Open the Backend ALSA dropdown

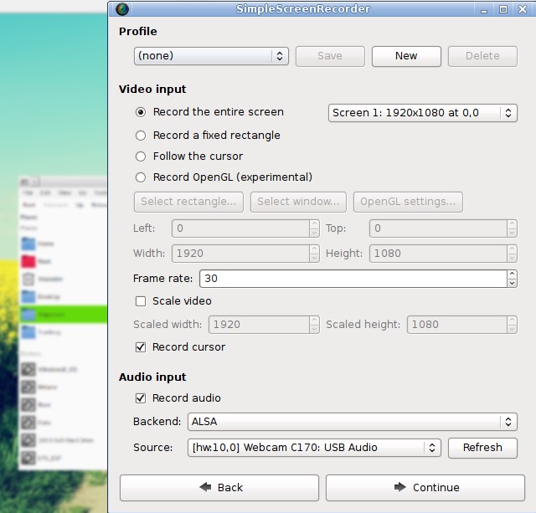click(352, 422)
